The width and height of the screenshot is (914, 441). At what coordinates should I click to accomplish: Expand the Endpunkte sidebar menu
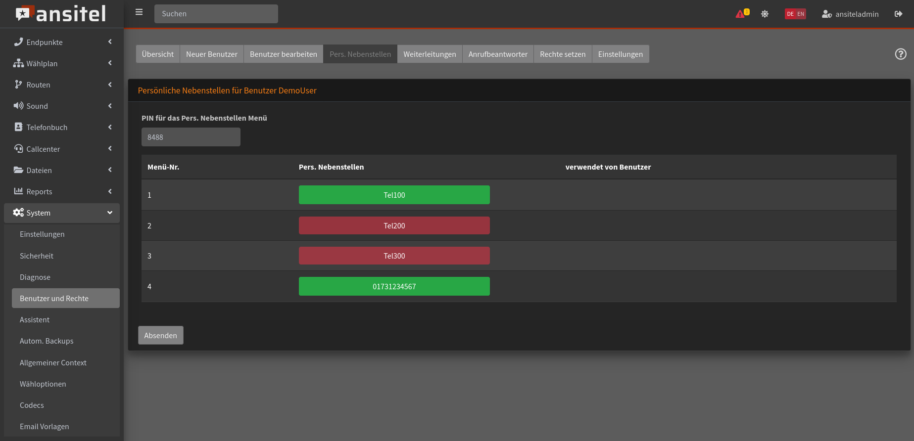pos(62,42)
